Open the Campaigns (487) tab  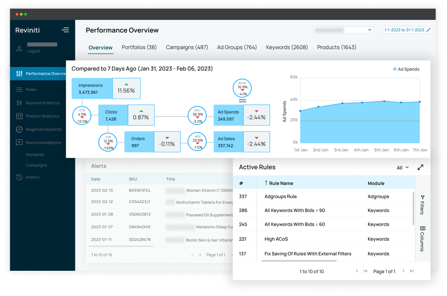click(x=187, y=47)
